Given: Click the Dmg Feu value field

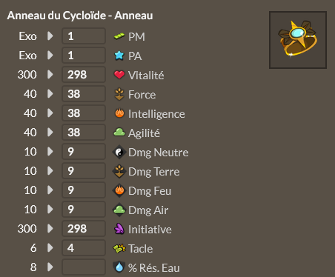Looking at the screenshot, I should (84, 190).
